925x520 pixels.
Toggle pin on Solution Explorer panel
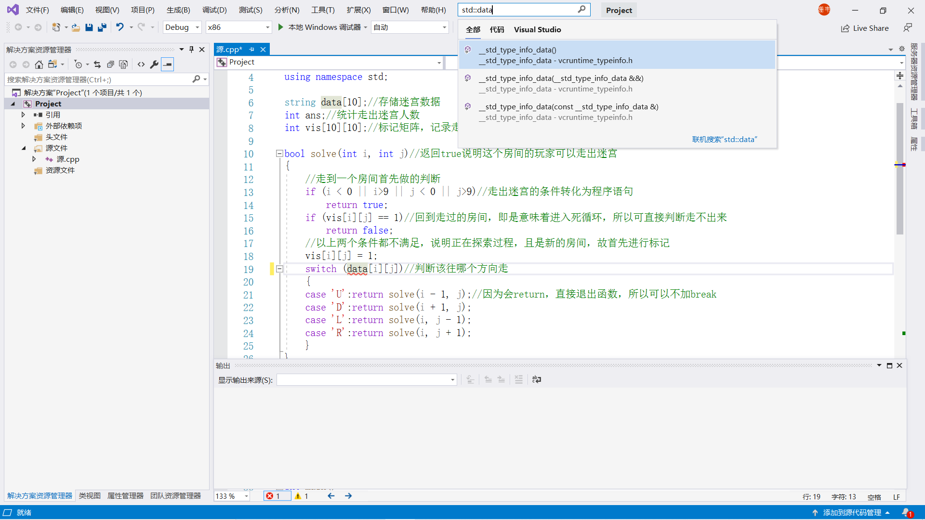click(x=192, y=49)
